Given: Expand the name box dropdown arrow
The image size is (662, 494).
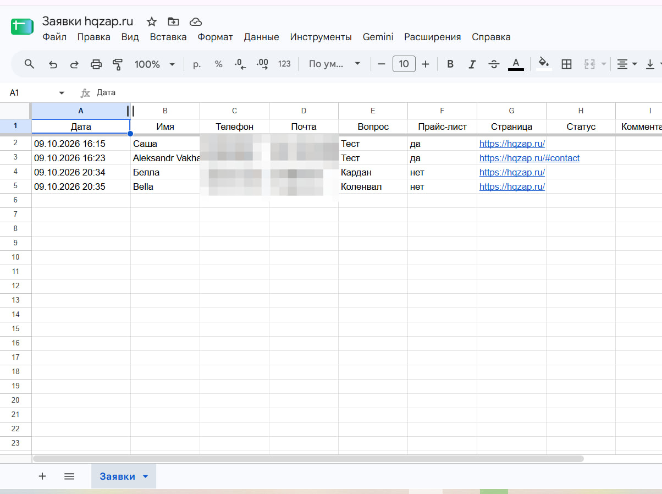Looking at the screenshot, I should coord(62,93).
